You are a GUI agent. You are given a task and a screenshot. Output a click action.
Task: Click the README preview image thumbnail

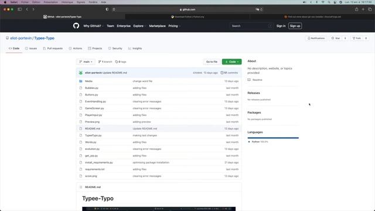(159, 209)
